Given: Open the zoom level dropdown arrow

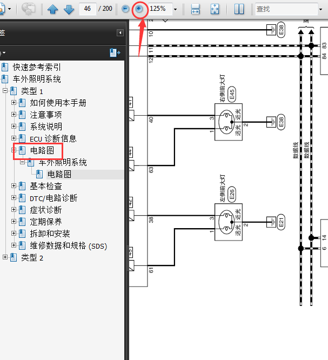Looking at the screenshot, I should [176, 9].
